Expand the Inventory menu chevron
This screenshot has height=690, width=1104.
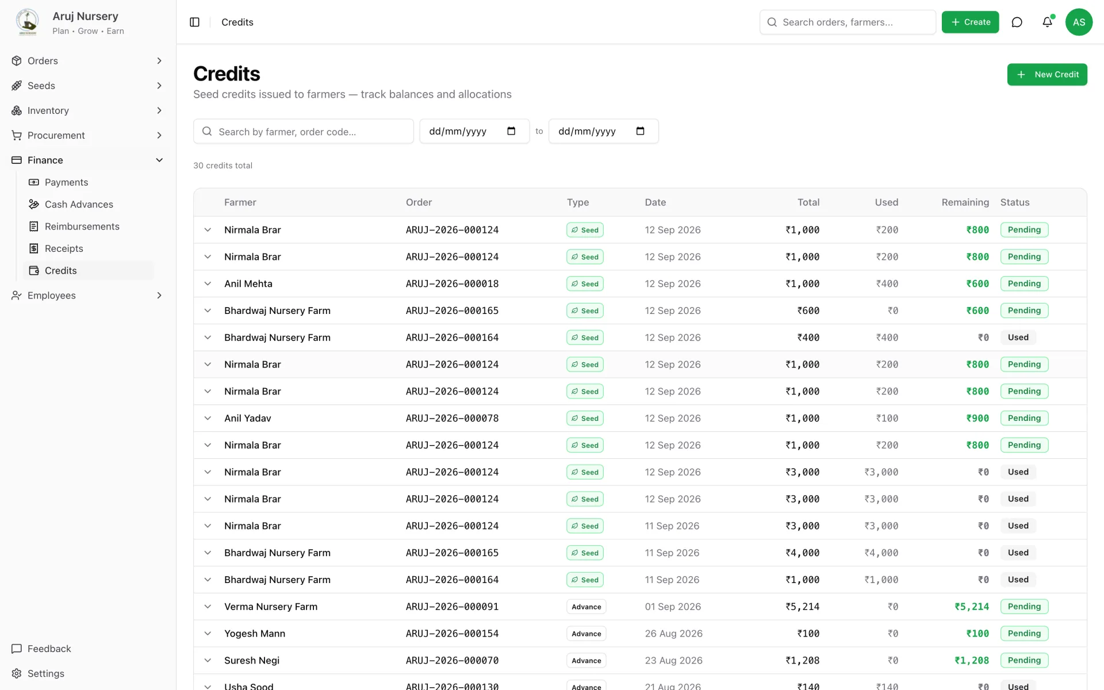[x=159, y=110]
